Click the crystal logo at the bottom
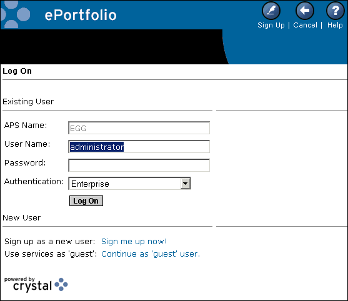The height and width of the screenshot is (301, 348). point(36,285)
